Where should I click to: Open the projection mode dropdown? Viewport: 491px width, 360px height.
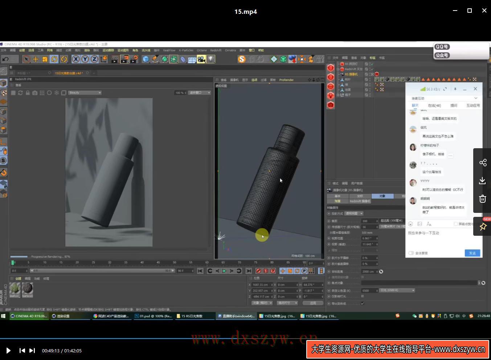[x=354, y=214]
